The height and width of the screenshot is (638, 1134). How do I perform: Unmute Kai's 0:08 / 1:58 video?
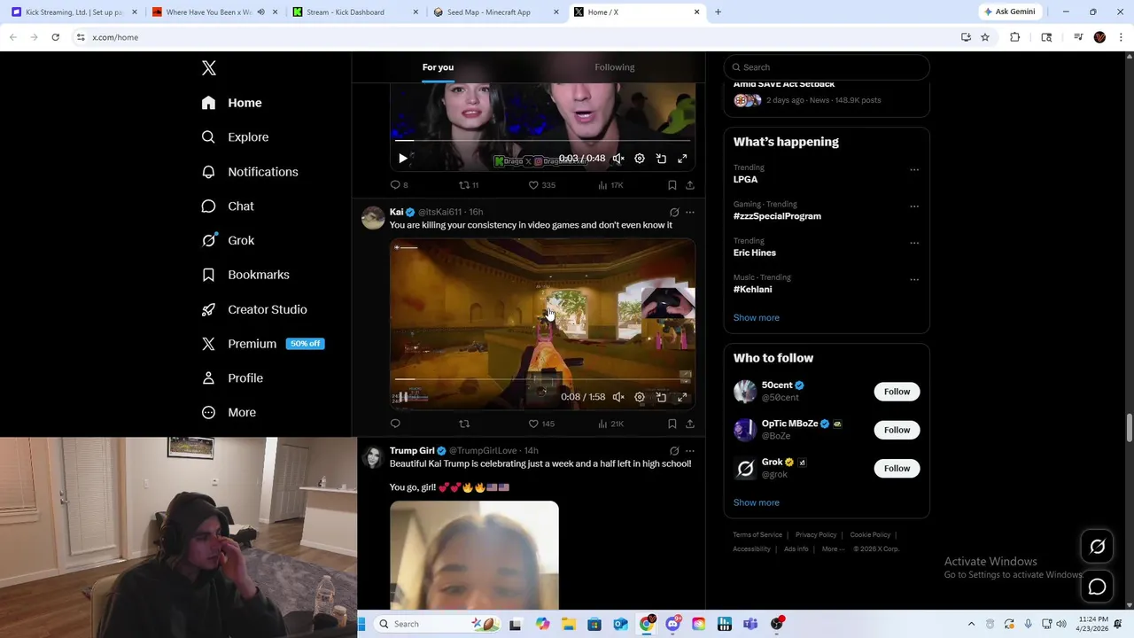point(618,397)
